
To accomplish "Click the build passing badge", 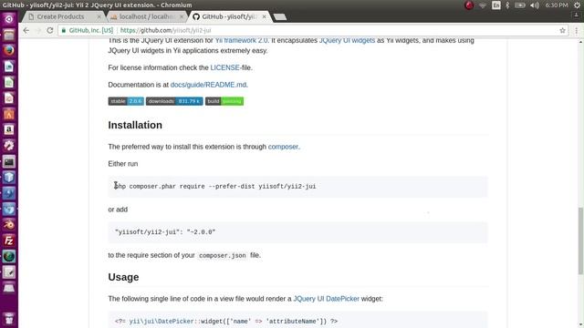I will pos(224,101).
